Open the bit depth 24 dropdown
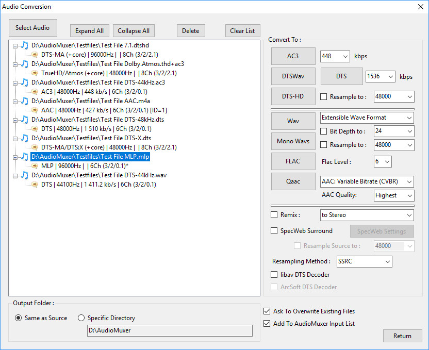This screenshot has width=429, height=350. coord(394,131)
